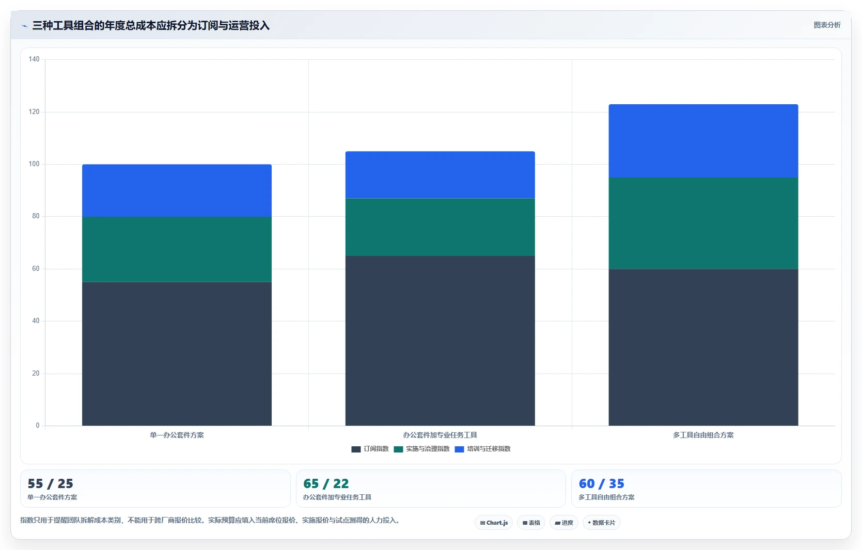The width and height of the screenshot is (862, 550).
Task: Click the y-axis tick label 120
Action: tap(34, 112)
